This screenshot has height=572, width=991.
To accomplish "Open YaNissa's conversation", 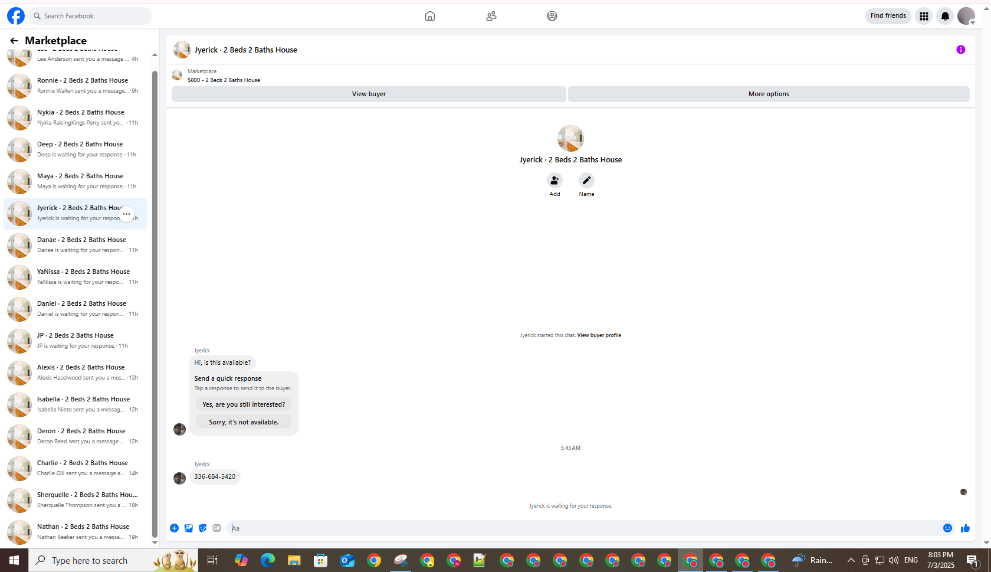I will [76, 277].
